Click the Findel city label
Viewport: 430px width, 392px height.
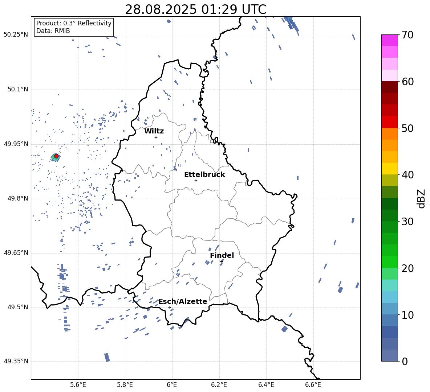click(x=222, y=255)
